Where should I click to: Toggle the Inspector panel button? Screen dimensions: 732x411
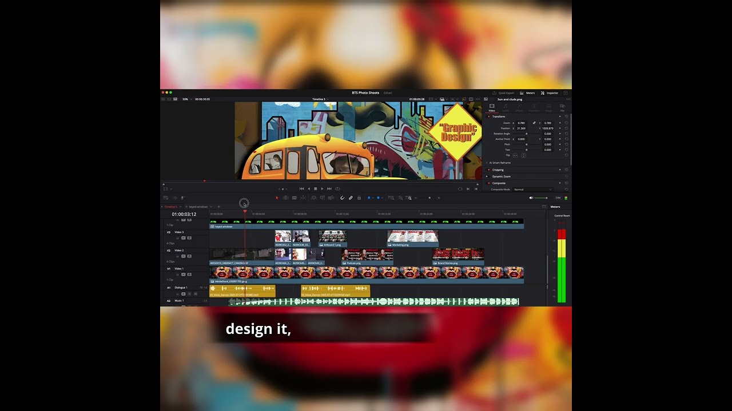click(550, 93)
